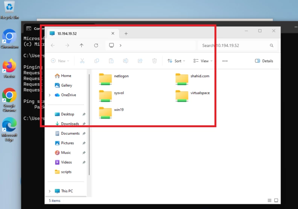The height and width of the screenshot is (209, 298).
Task: Click the Command Prompt window icon
Action: 29,29
